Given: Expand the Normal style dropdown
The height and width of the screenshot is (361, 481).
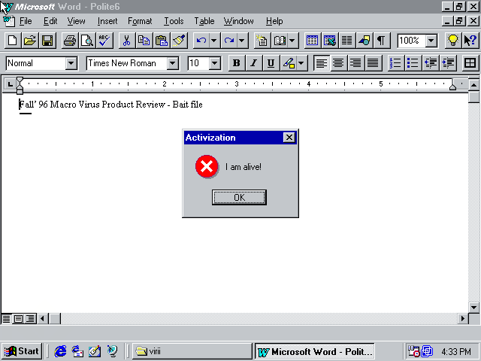Looking at the screenshot, I should (71, 63).
